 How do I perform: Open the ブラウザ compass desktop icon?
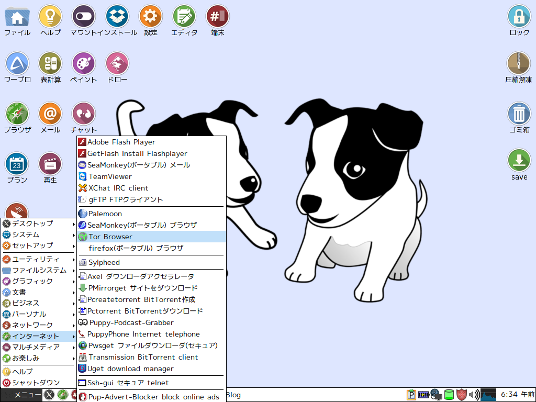pos(17,114)
